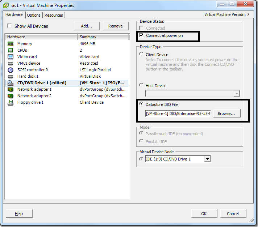Select the SCSI controller 0 row label
Screen dimensions: 258x227
point(33,70)
